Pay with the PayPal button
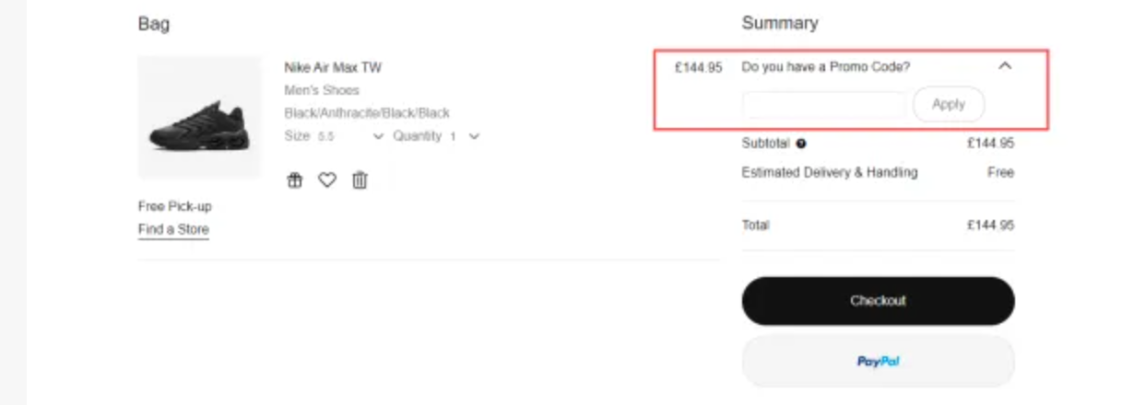1122x405 pixels. pyautogui.click(x=878, y=362)
